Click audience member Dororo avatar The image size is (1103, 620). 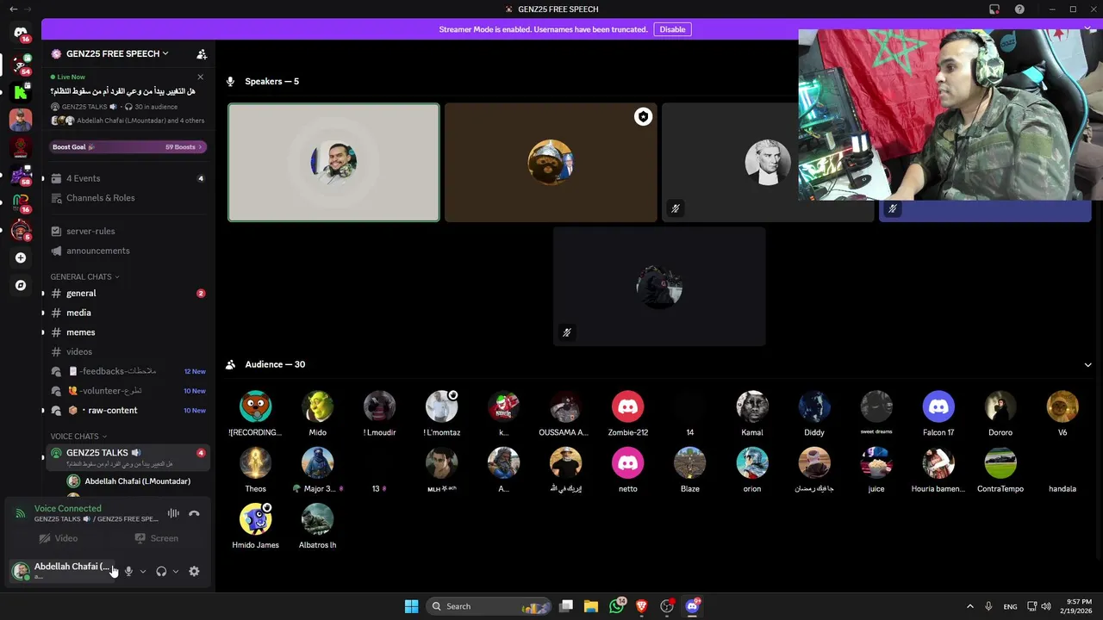coord(1000,406)
